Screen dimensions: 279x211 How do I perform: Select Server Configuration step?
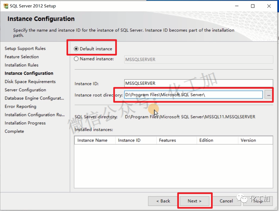click(25, 90)
